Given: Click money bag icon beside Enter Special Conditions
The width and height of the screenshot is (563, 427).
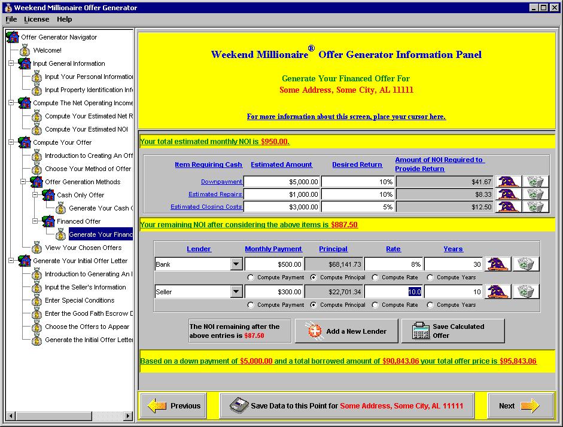Looking at the screenshot, I should point(36,300).
